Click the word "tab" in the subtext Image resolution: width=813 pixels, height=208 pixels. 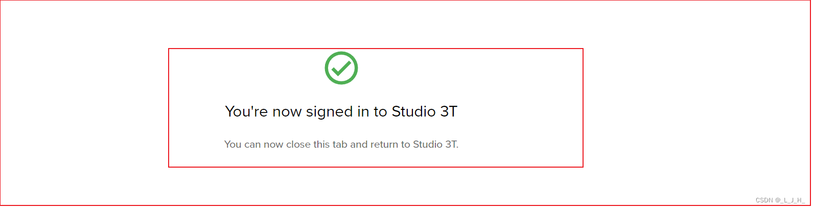pyautogui.click(x=340, y=145)
